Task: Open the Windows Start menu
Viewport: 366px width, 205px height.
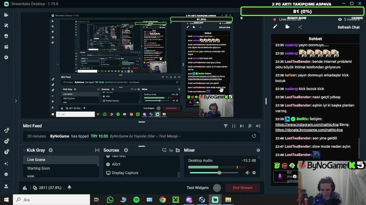Action: (6, 200)
